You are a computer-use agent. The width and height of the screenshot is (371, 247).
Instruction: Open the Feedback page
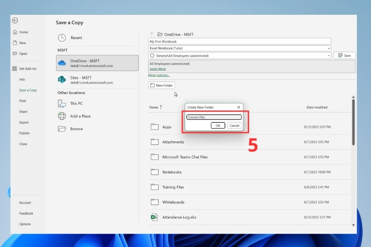click(26, 213)
